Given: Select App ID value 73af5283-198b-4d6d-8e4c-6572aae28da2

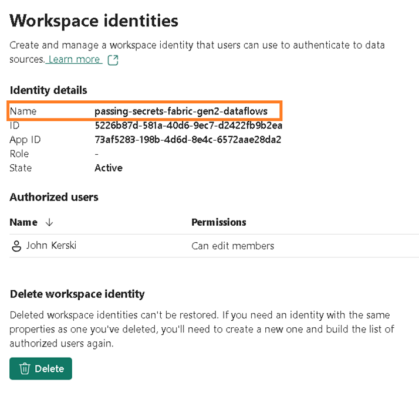Looking at the screenshot, I should (188, 140).
